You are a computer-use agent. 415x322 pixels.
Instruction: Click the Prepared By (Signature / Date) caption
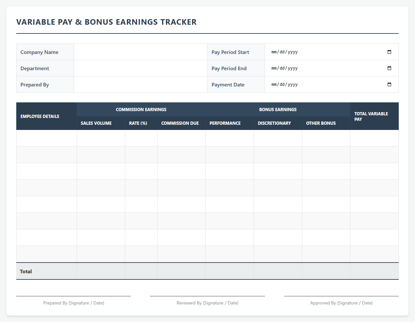tap(74, 303)
